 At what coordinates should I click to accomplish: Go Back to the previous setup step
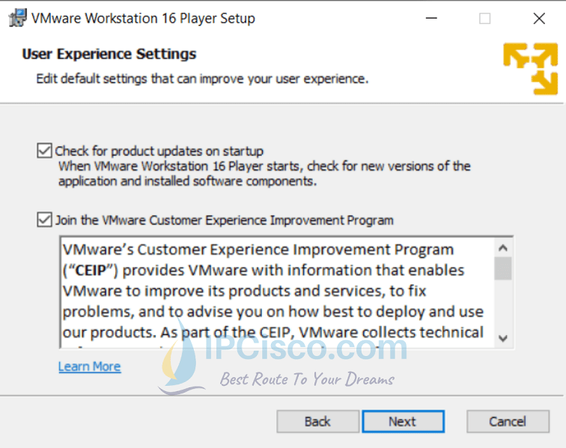(x=317, y=421)
